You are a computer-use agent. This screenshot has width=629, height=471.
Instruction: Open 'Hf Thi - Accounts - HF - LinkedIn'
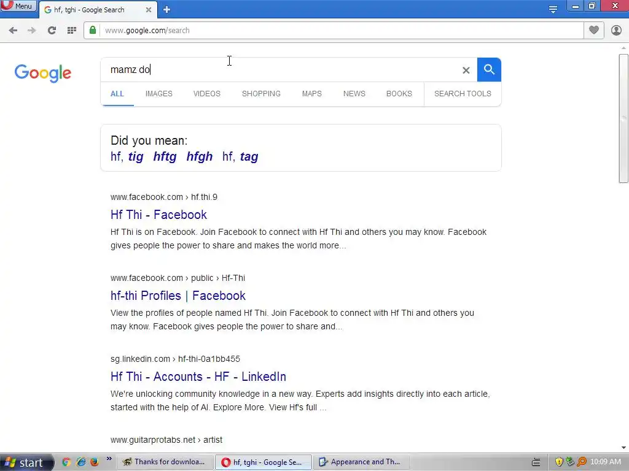[198, 377]
